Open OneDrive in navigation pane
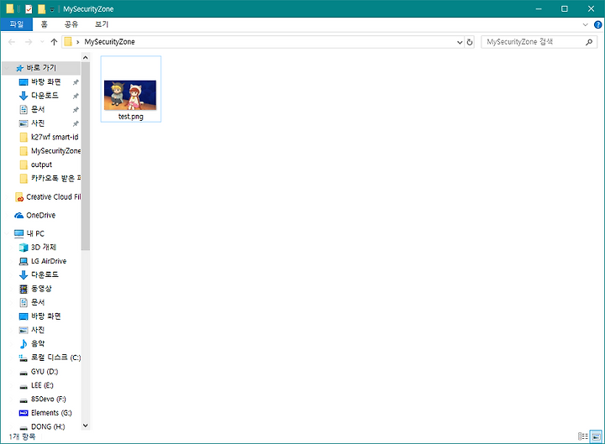Screen dimensions: 605x444 coord(40,215)
